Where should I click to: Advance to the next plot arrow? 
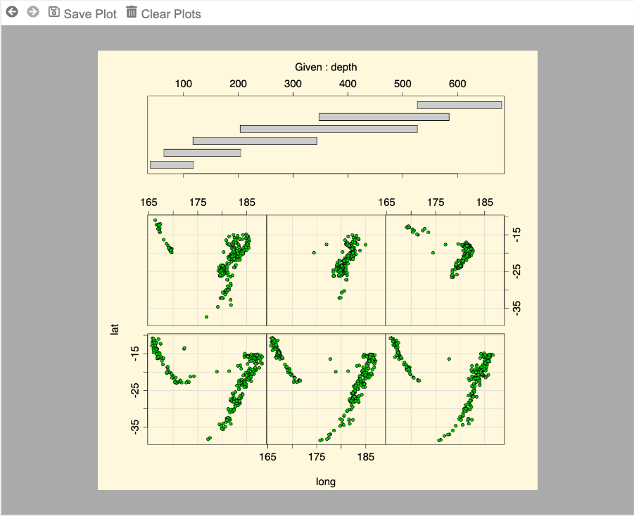pos(32,13)
